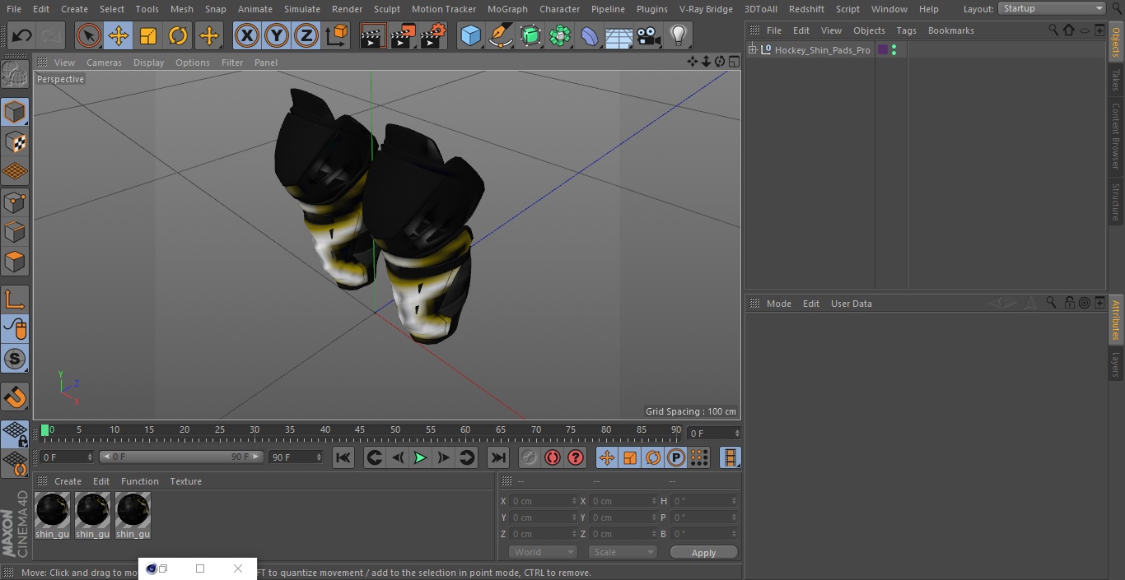
Task: Open the green Subdivision Surface generator icon
Action: pyautogui.click(x=530, y=35)
